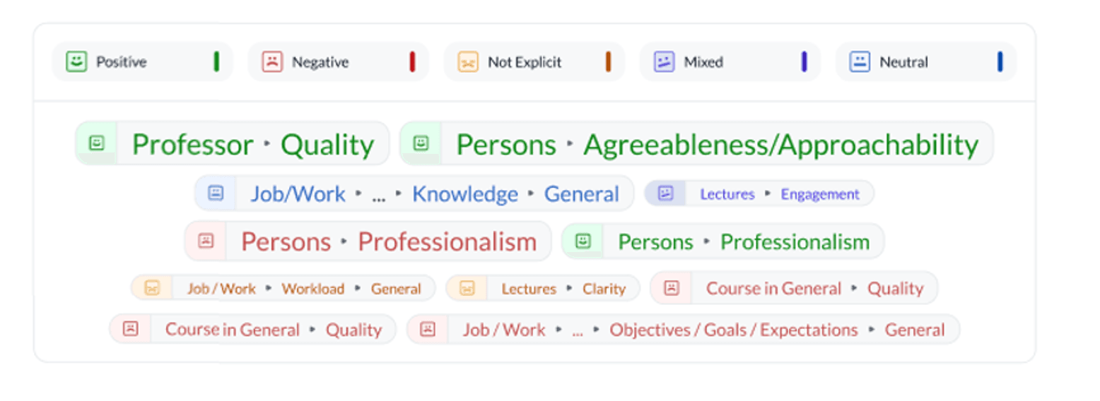
Task: Open the Lectures Engagement topic text
Action: (780, 194)
